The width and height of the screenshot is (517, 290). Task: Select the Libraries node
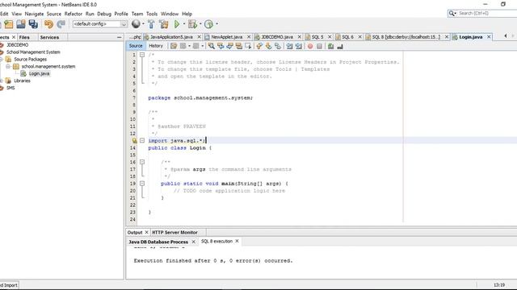tap(22, 81)
